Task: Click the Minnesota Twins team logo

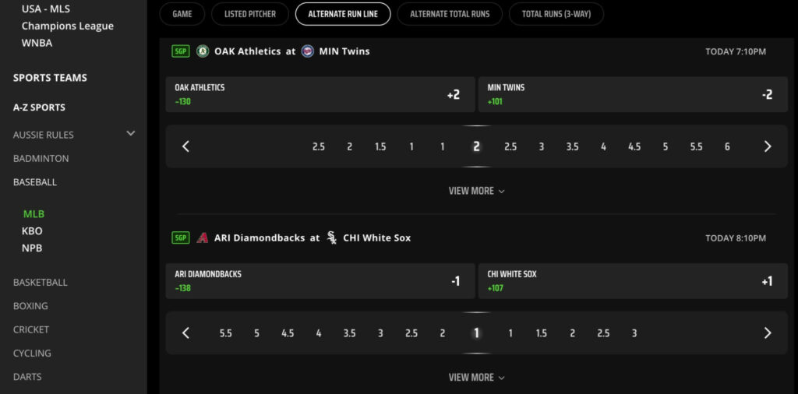Action: tap(307, 51)
